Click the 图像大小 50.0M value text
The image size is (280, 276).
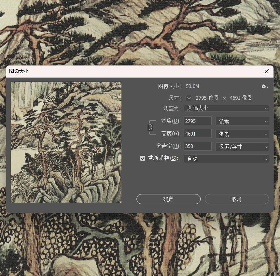coord(192,86)
